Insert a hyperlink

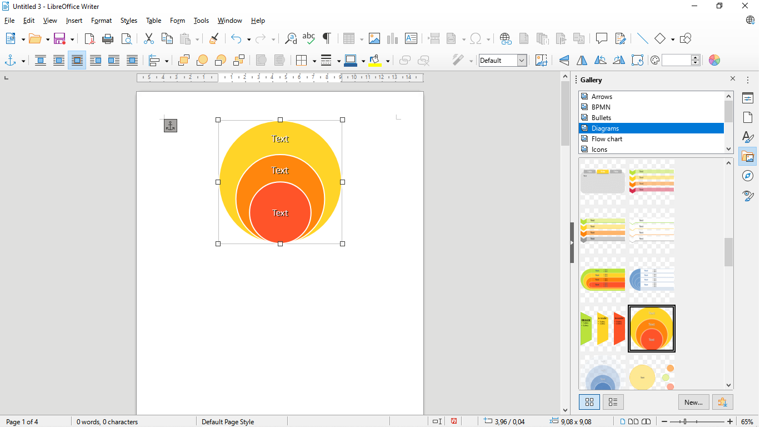click(505, 38)
